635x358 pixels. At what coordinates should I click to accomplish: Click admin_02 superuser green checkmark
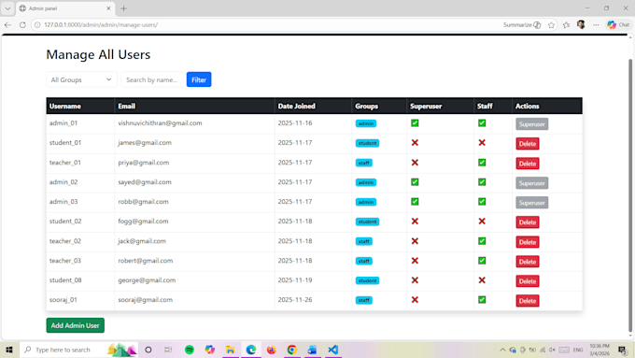click(415, 182)
